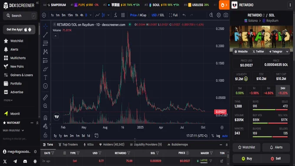
Task: Click the green Buy button
Action: (x=247, y=159)
